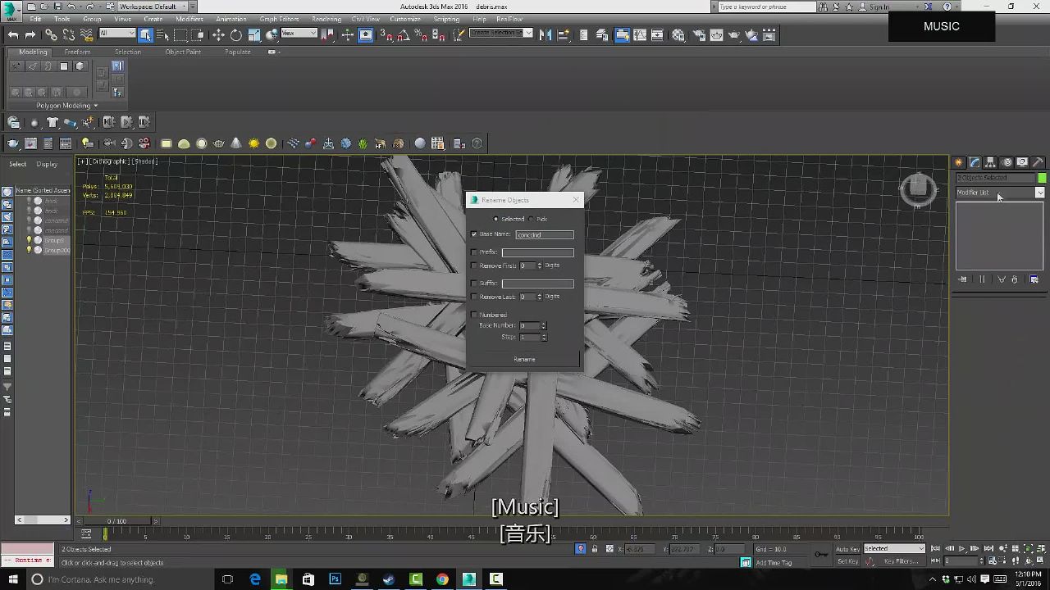Click Sign In link
Image resolution: width=1050 pixels, height=590 pixels.
pos(879,7)
